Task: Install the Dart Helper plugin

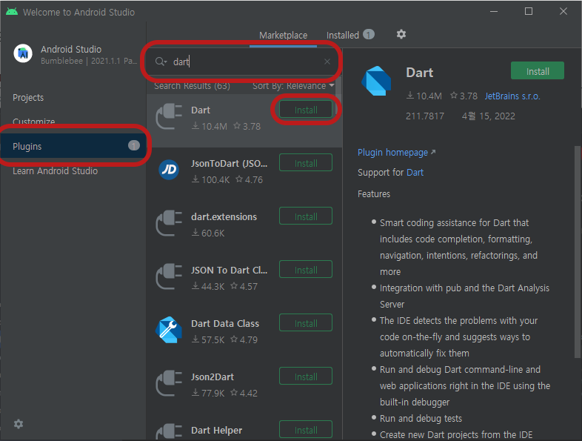Action: pos(306,429)
